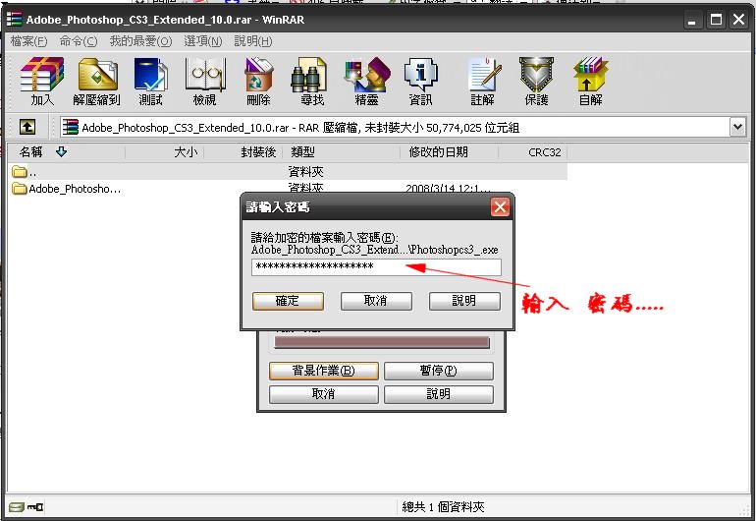Click the archive icon in address bar
This screenshot has height=521, width=756.
tap(71, 128)
